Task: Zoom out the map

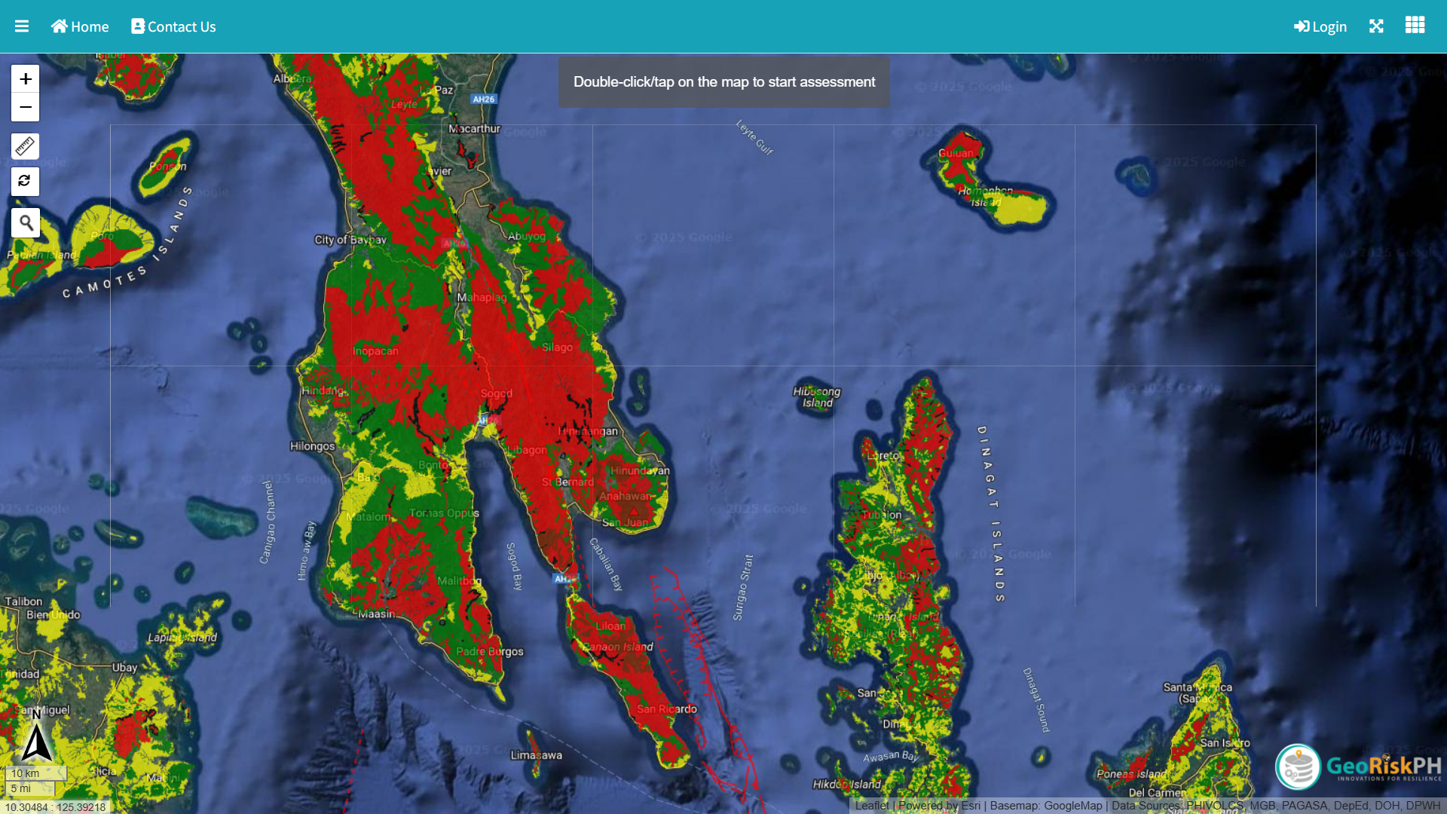Action: coord(26,108)
